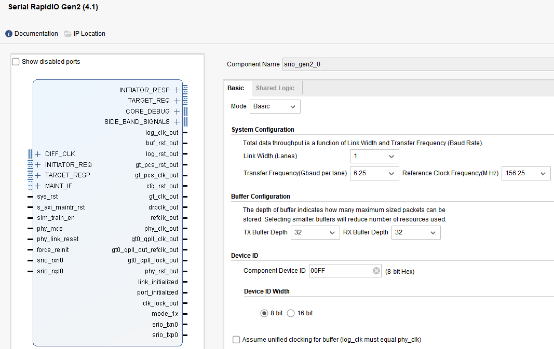Enable unified clocking for buffer checkbox

[x=236, y=340]
